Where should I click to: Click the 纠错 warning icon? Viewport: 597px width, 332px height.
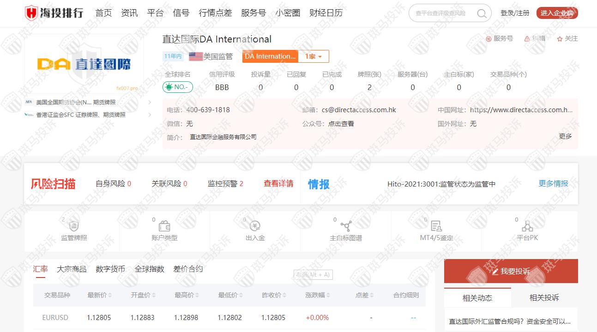[x=527, y=39]
